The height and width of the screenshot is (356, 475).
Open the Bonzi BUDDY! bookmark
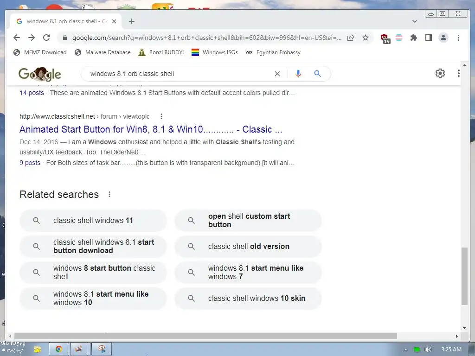(161, 52)
